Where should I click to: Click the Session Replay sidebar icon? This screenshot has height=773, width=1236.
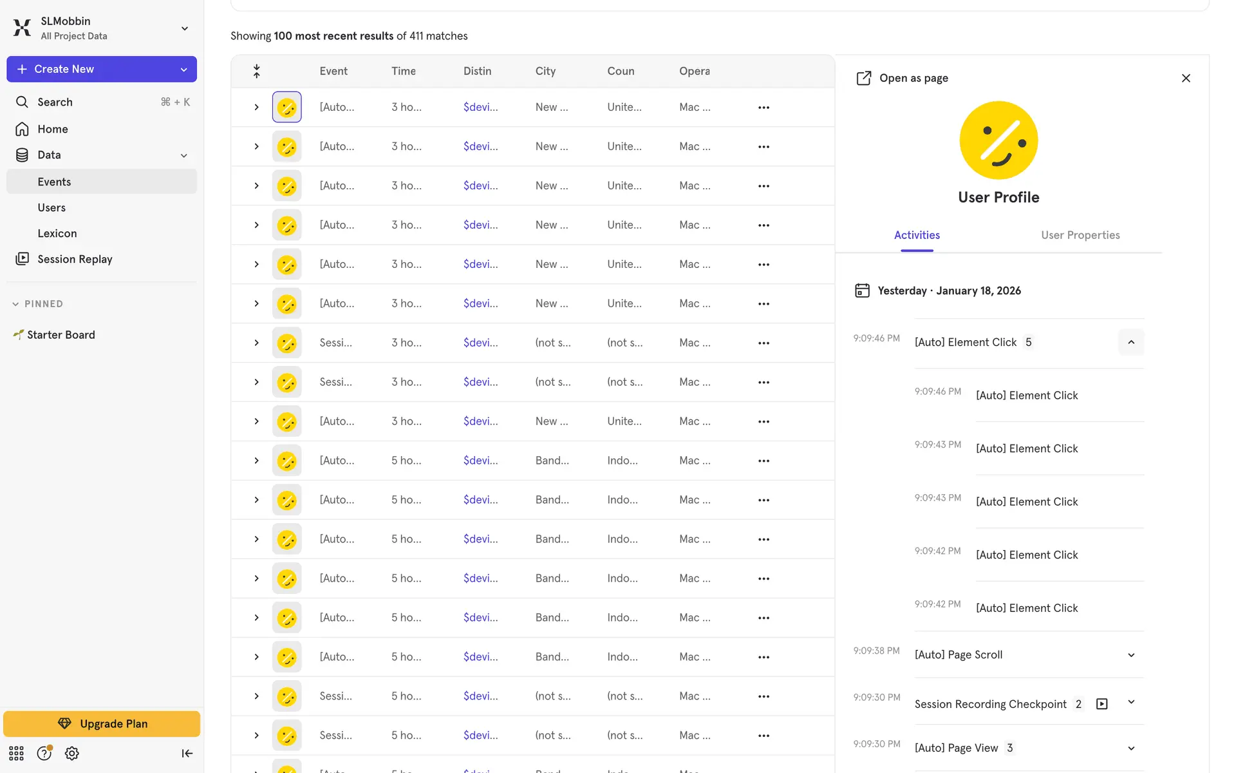pyautogui.click(x=23, y=259)
